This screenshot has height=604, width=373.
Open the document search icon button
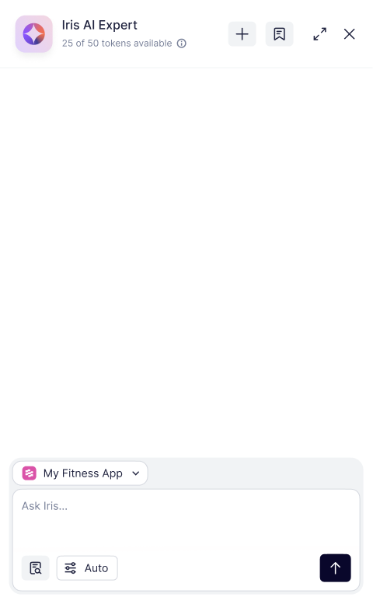[36, 567]
